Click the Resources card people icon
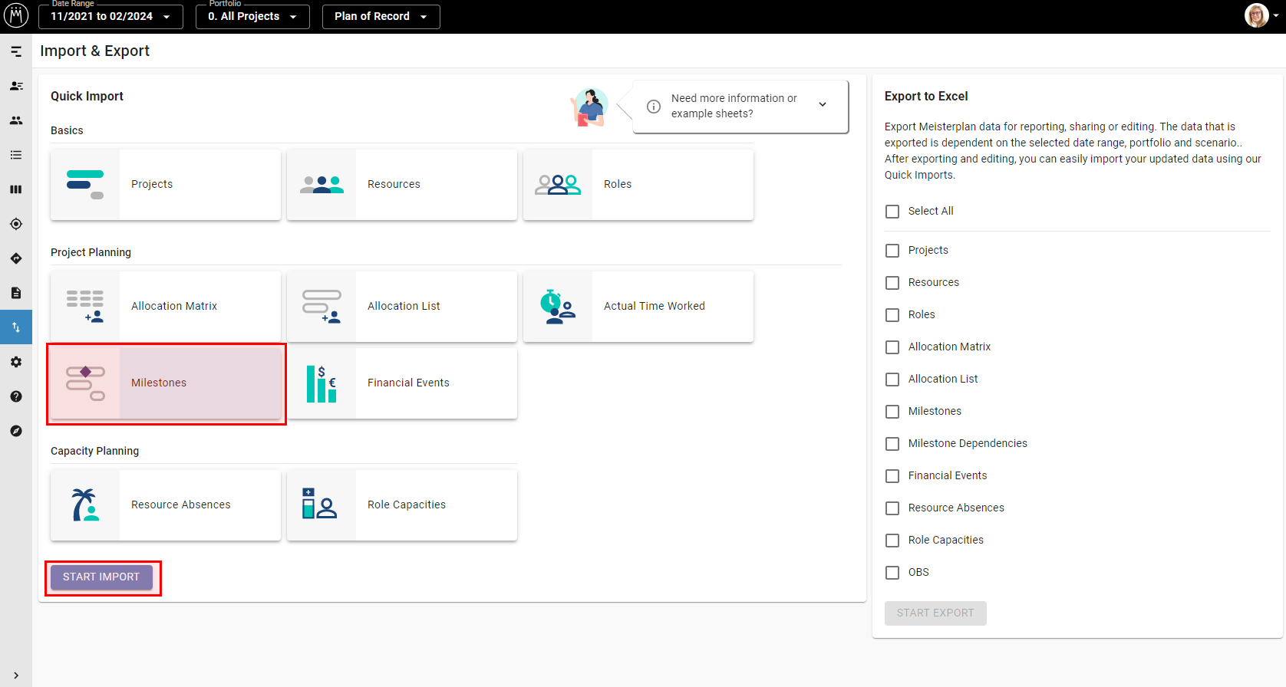 321,185
